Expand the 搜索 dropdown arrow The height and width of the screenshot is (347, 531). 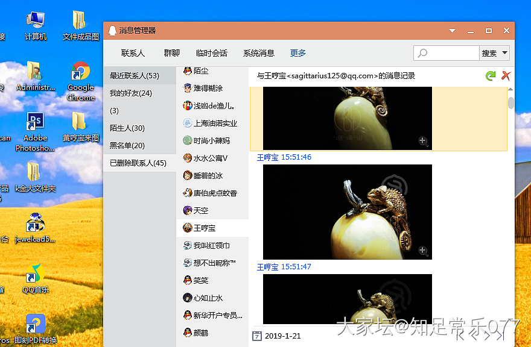pos(504,53)
